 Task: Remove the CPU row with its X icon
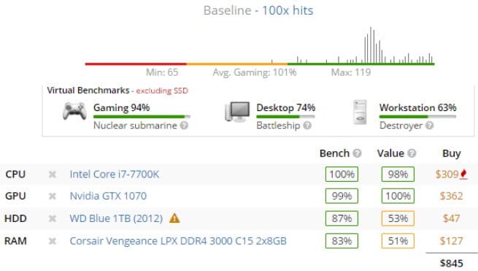pyautogui.click(x=52, y=175)
